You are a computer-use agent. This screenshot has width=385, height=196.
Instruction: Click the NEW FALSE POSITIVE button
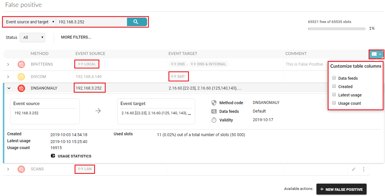tap(341, 189)
